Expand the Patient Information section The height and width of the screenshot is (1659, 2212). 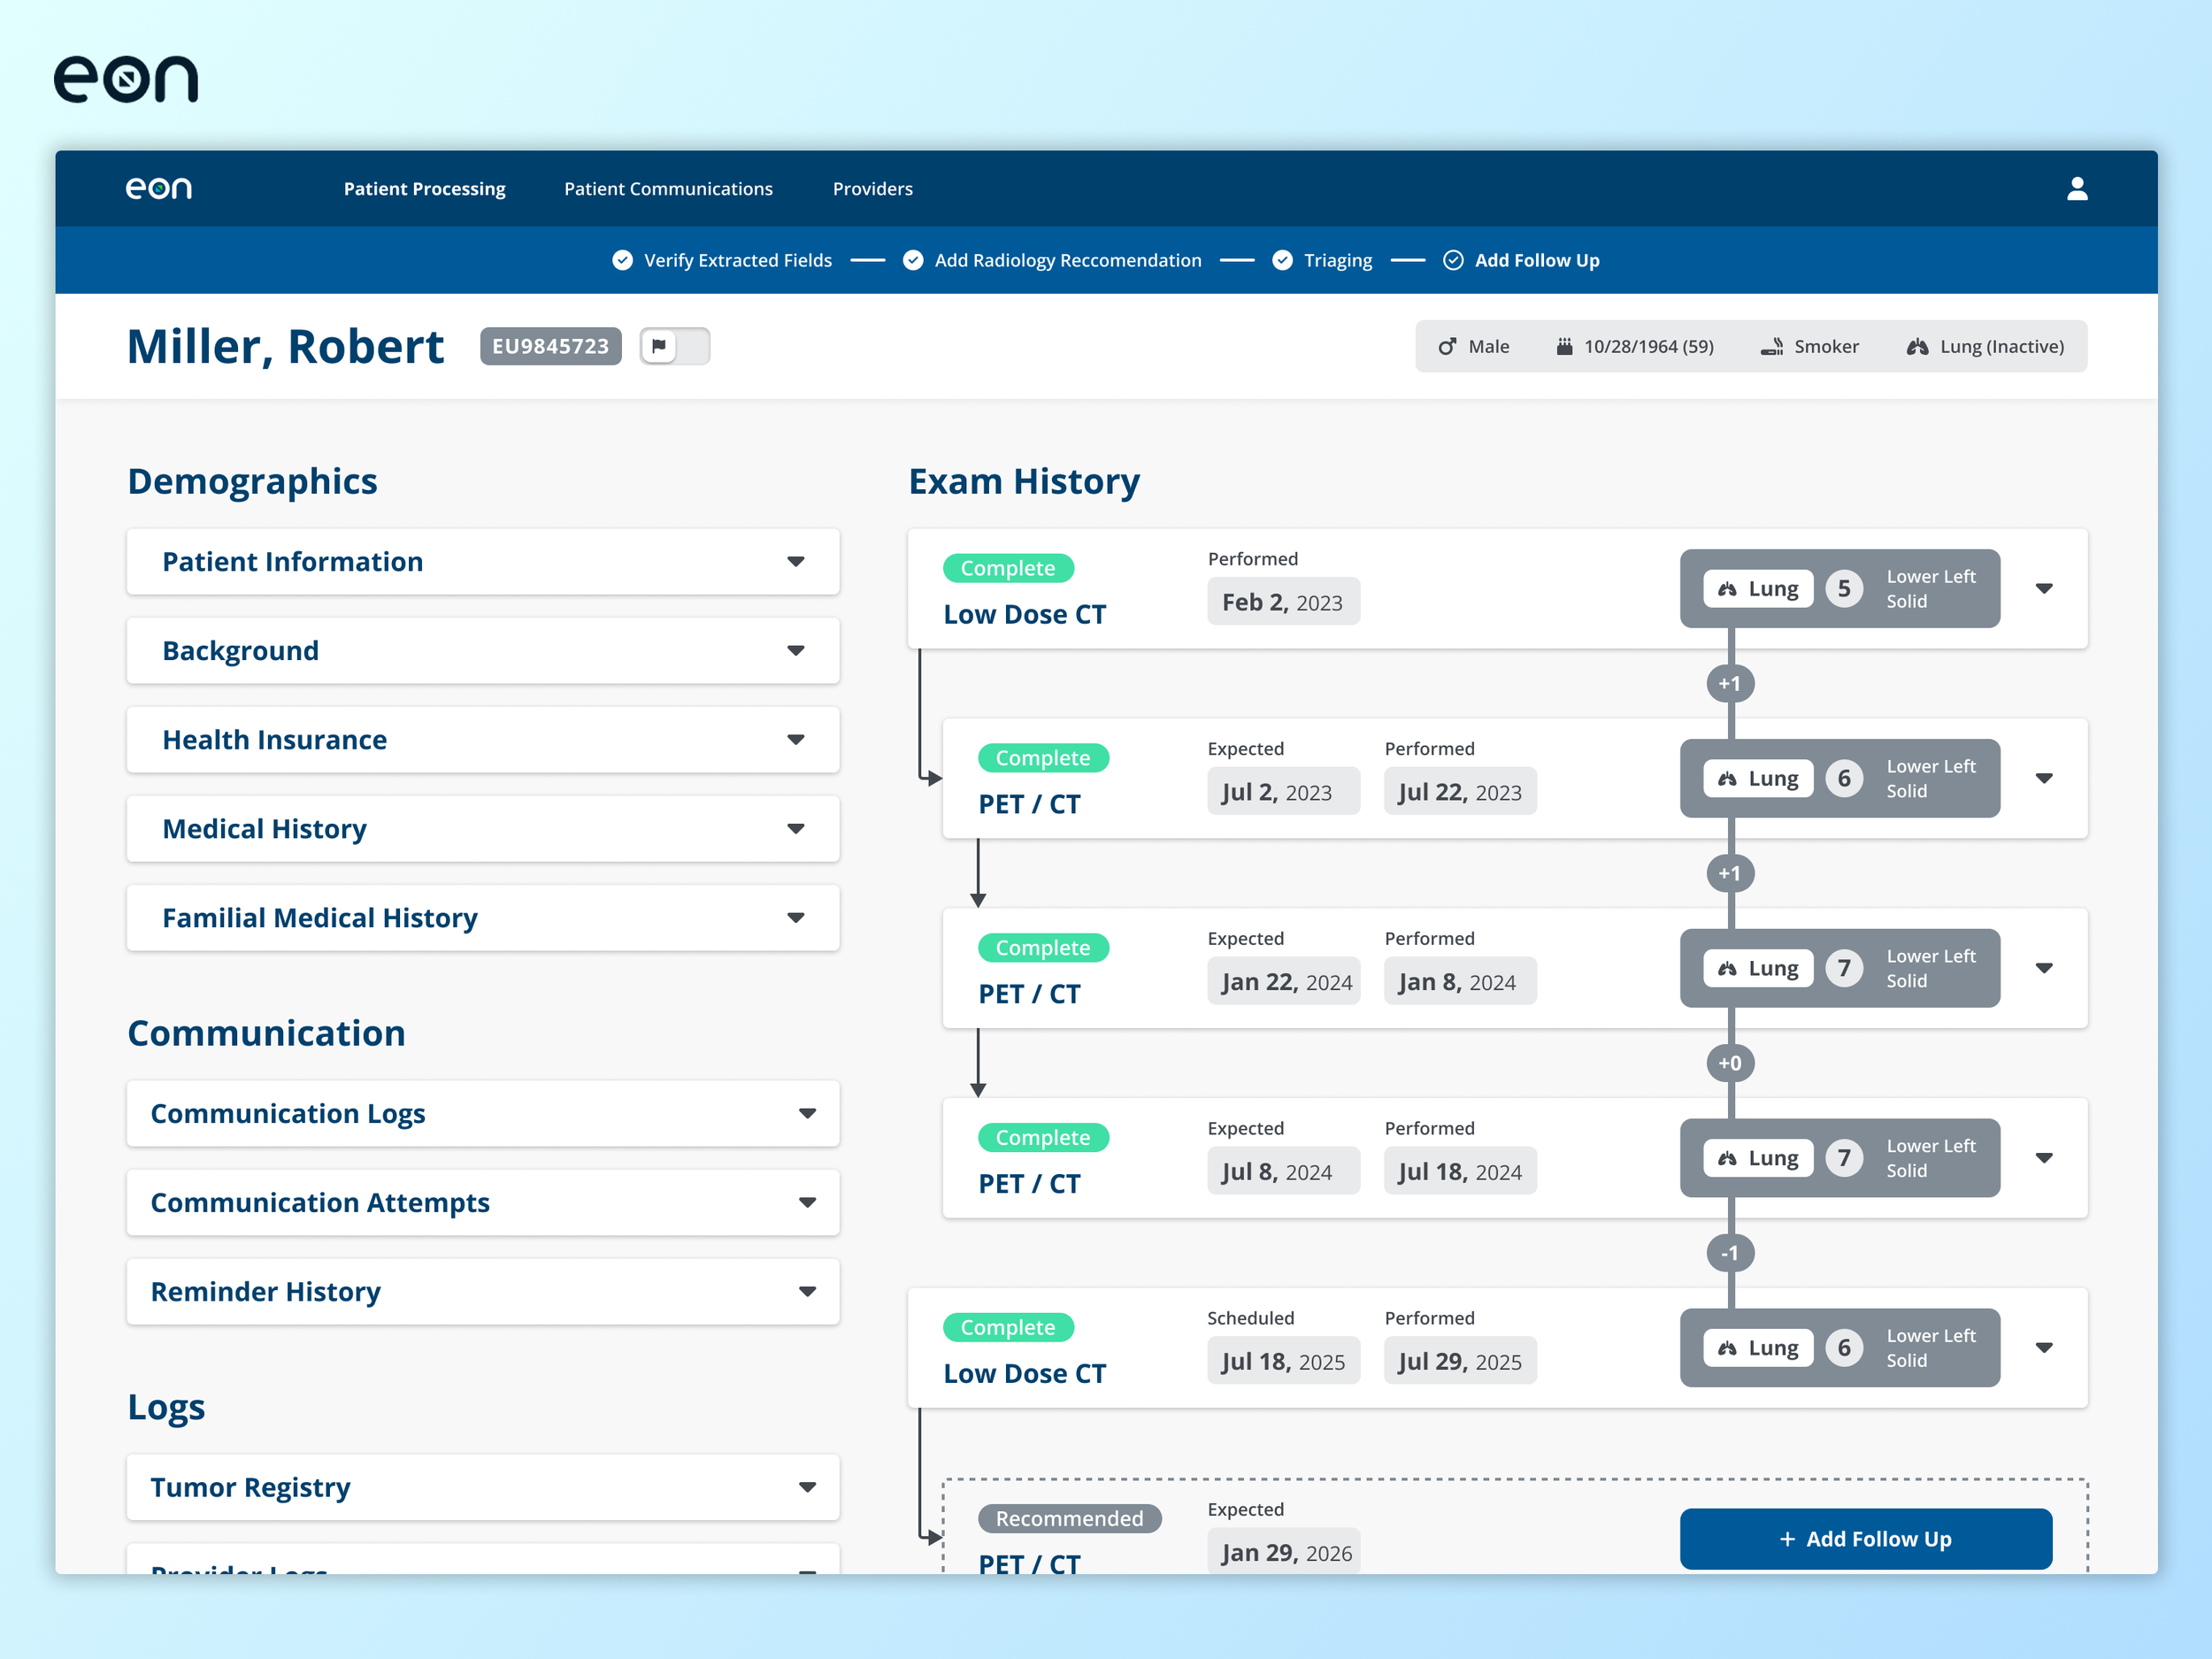click(x=795, y=562)
